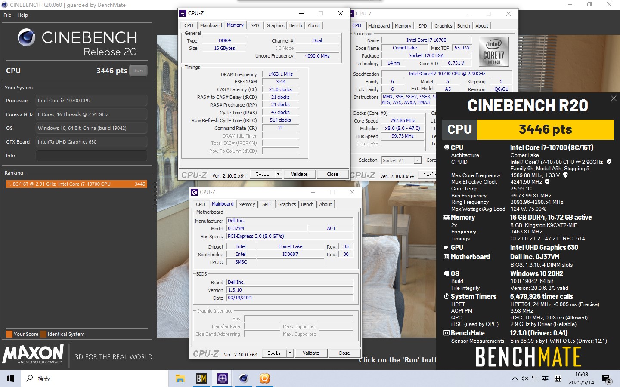
Task: Open Graphics tab in Mainboard CPU-Z window
Action: point(287,204)
